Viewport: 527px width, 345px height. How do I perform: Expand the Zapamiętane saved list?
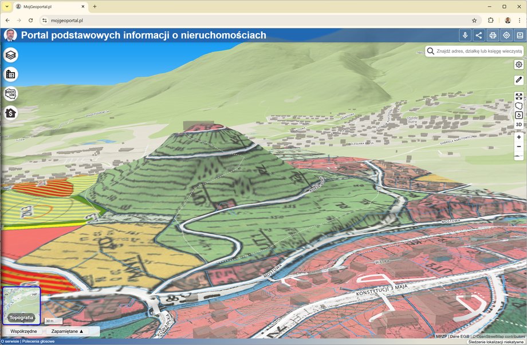click(67, 331)
